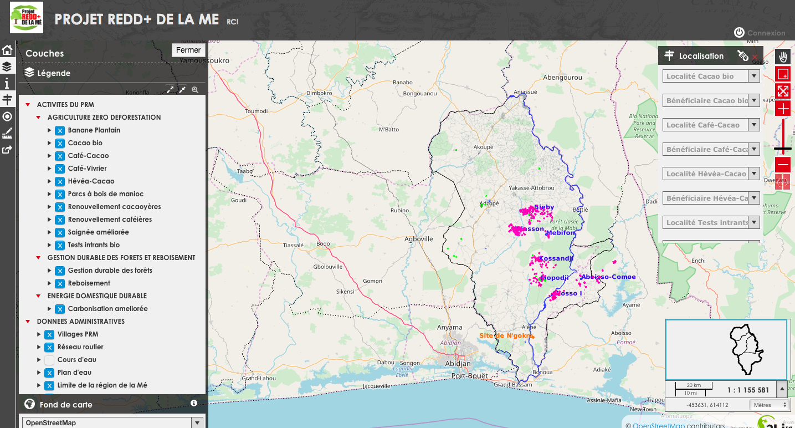
Task: Open the home icon in sidebar
Action: 7,50
